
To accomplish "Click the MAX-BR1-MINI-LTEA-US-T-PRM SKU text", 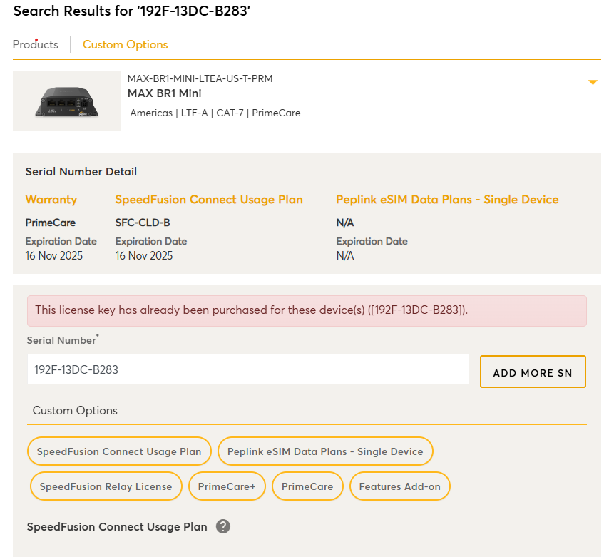I will point(200,78).
